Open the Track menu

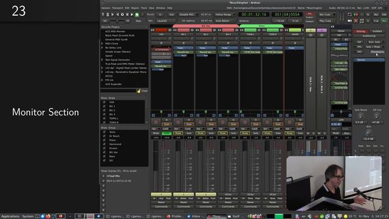144,8
